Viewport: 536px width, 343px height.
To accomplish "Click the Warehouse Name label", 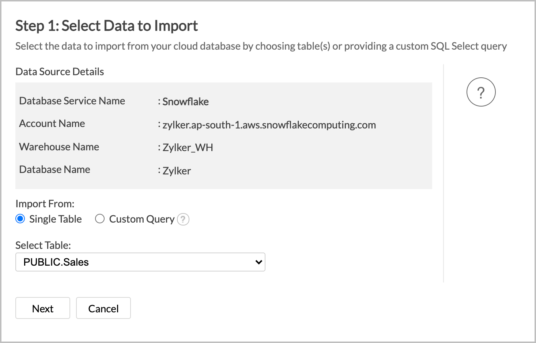I will [x=59, y=147].
